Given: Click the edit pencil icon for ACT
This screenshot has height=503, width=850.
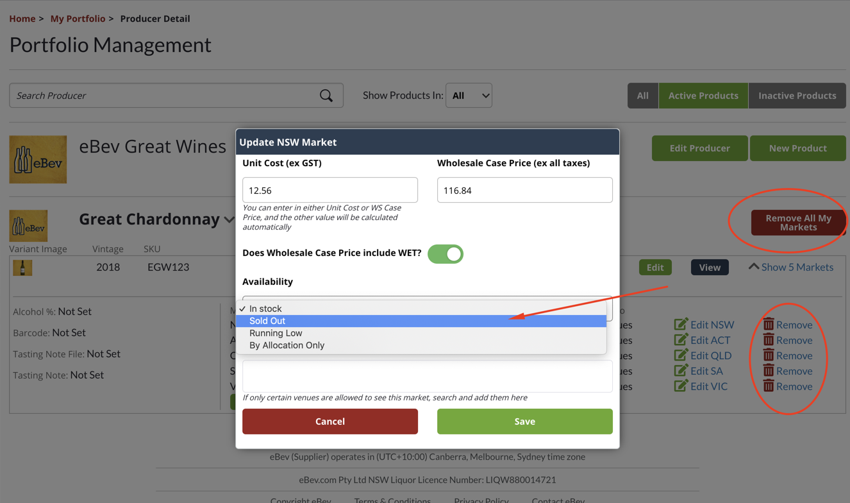Looking at the screenshot, I should click(681, 340).
